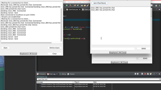
Task: Click the Open Type folder icon in toolbar
Action: (82, 5)
